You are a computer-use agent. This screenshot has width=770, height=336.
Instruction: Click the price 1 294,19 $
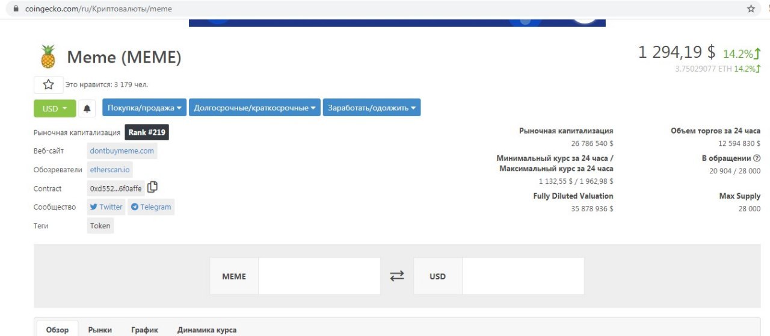coord(677,52)
